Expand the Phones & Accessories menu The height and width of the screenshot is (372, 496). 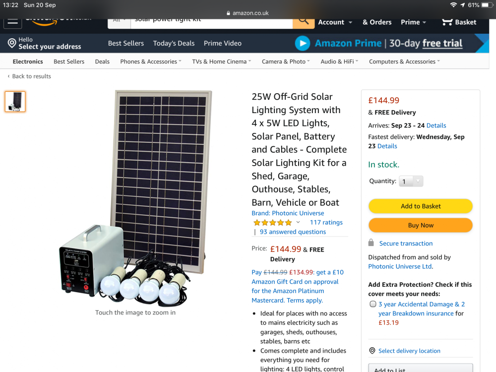(151, 62)
